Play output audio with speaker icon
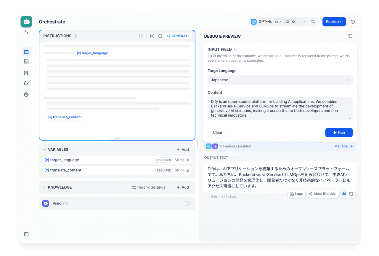 344,194
